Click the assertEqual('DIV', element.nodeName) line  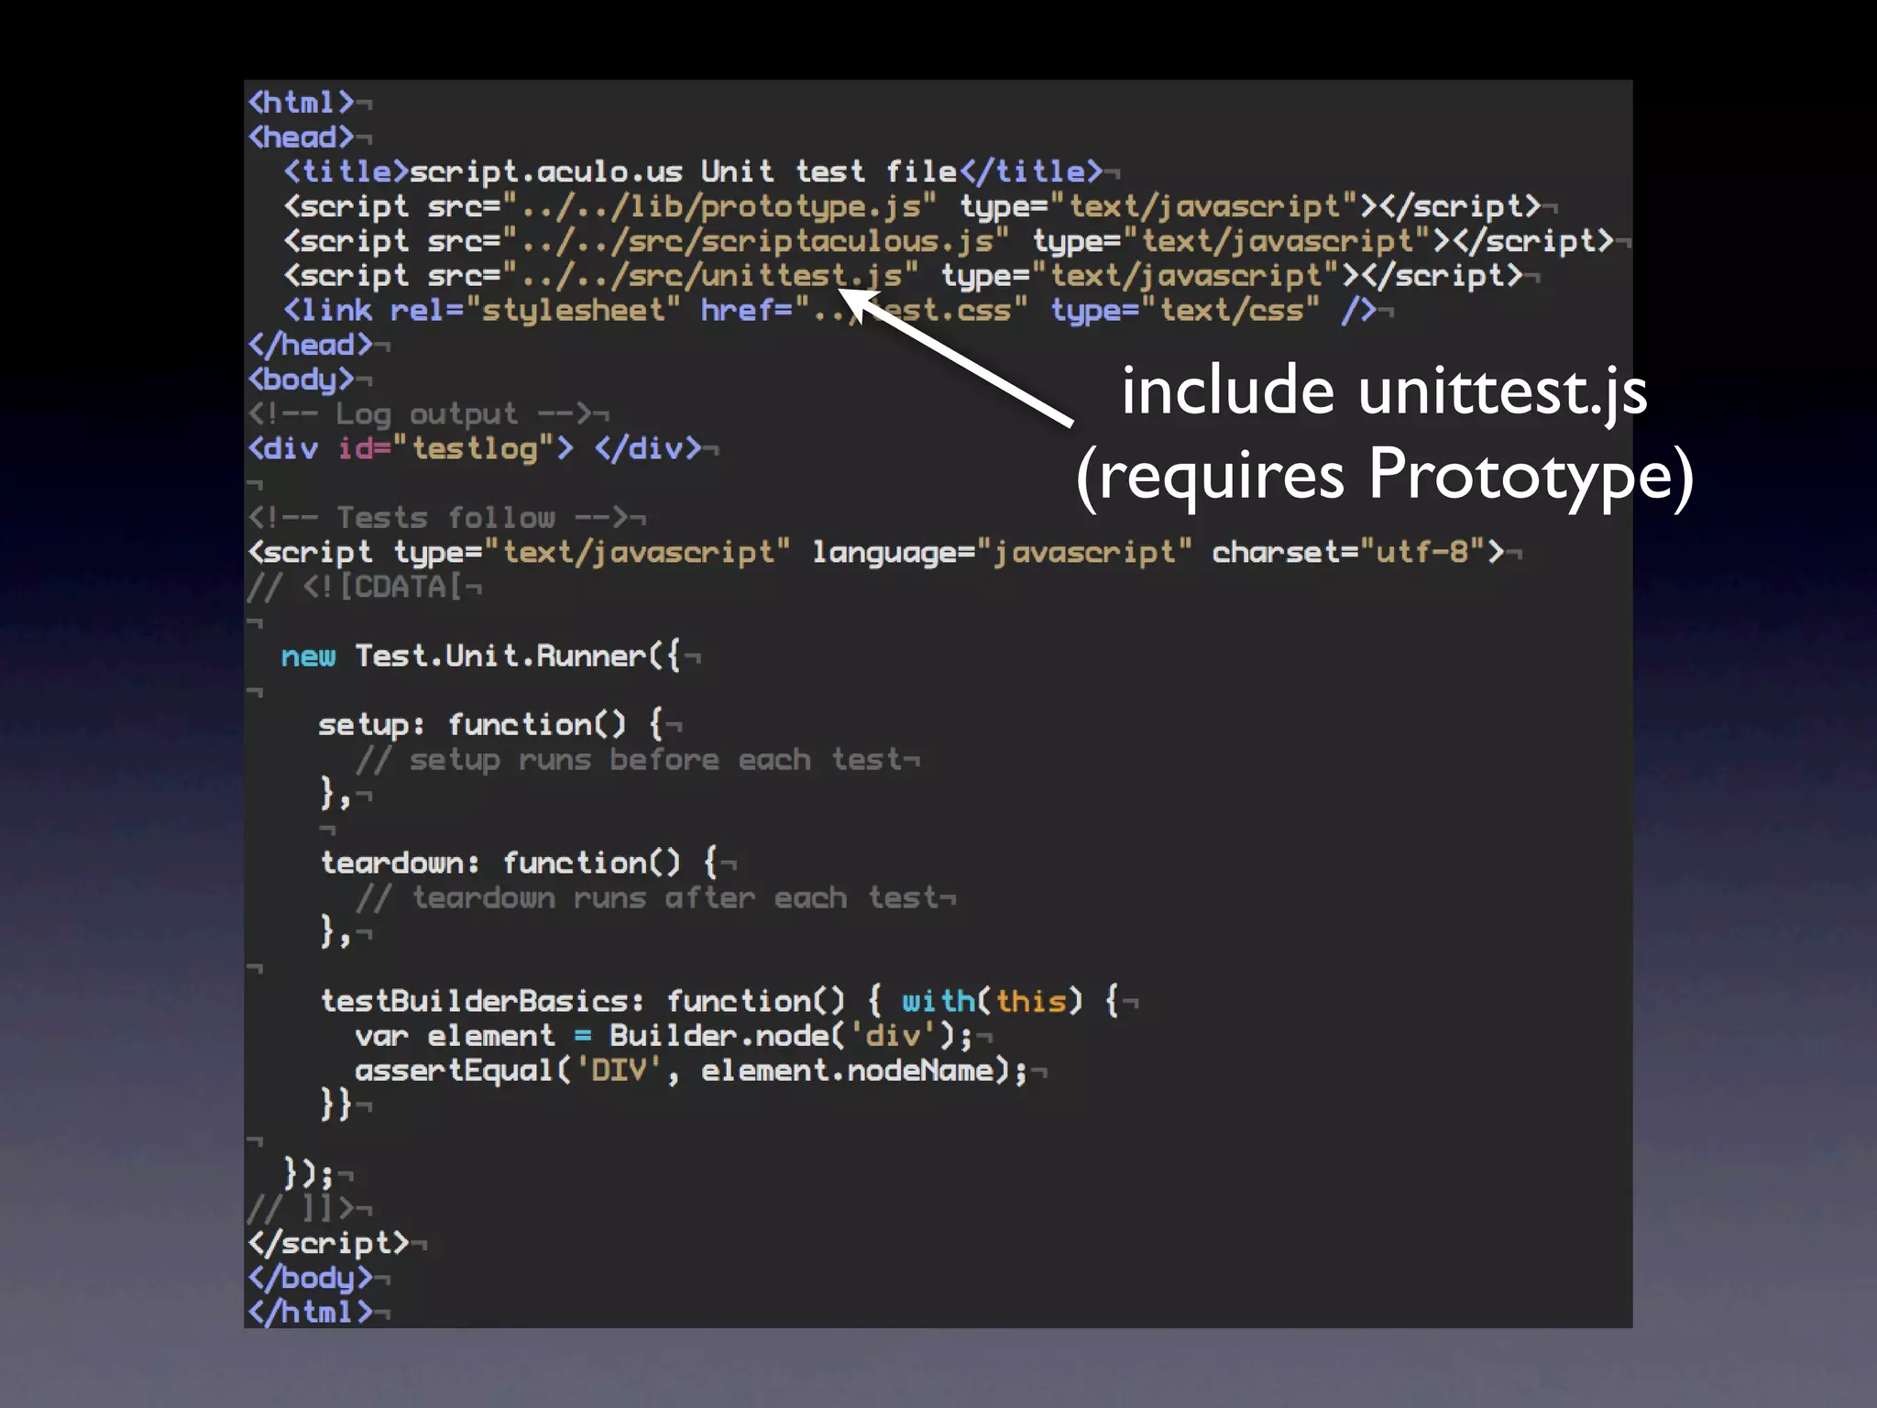pos(693,1071)
